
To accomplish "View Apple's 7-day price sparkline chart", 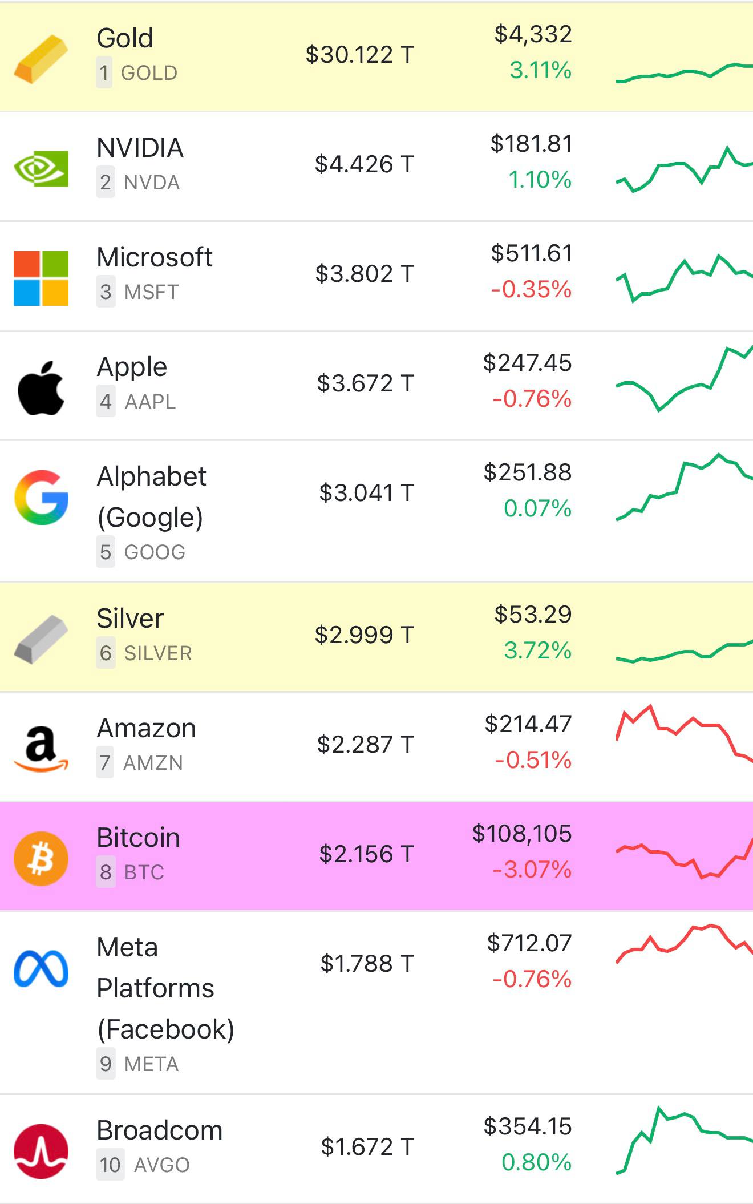I will coord(685,378).
